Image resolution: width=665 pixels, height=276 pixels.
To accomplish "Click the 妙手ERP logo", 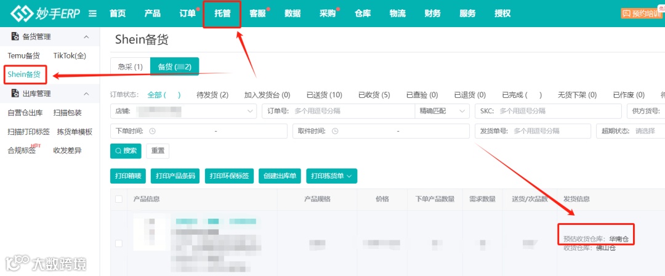I will coord(46,13).
